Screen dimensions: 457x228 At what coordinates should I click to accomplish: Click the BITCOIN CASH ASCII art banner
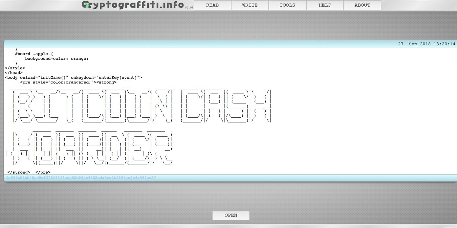click(x=141, y=105)
